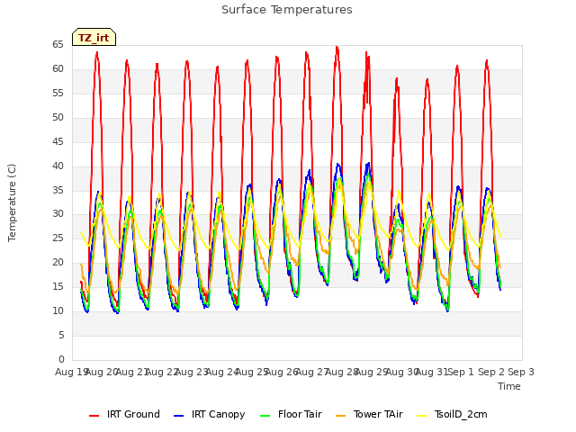Screen dimensions: 576x432
Task: Click the green Floor Tair legend swatch
Action: point(265,416)
